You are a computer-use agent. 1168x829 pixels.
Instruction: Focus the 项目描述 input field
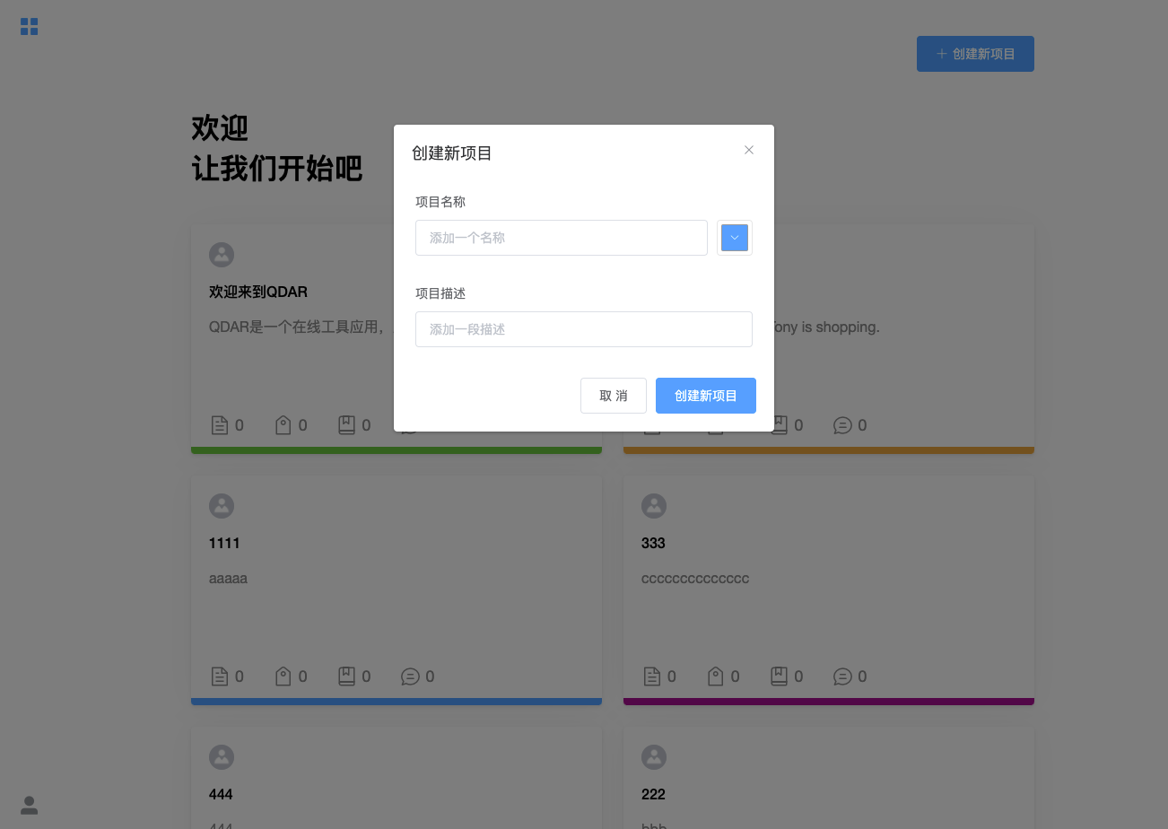584,329
